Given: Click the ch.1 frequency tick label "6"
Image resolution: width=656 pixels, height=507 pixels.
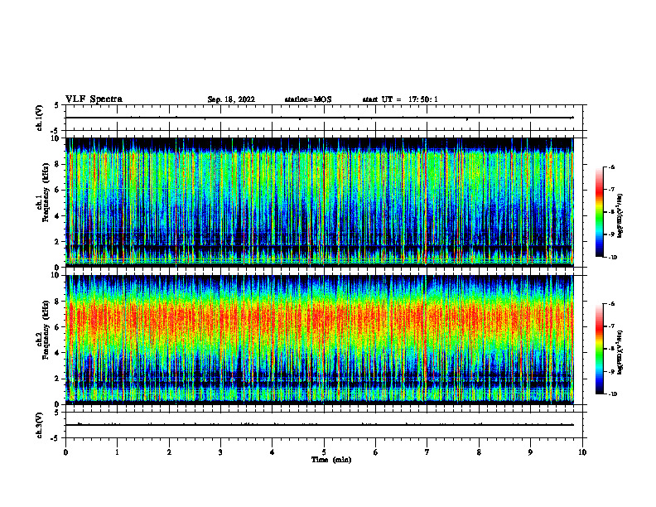Looking at the screenshot, I should coord(58,191).
